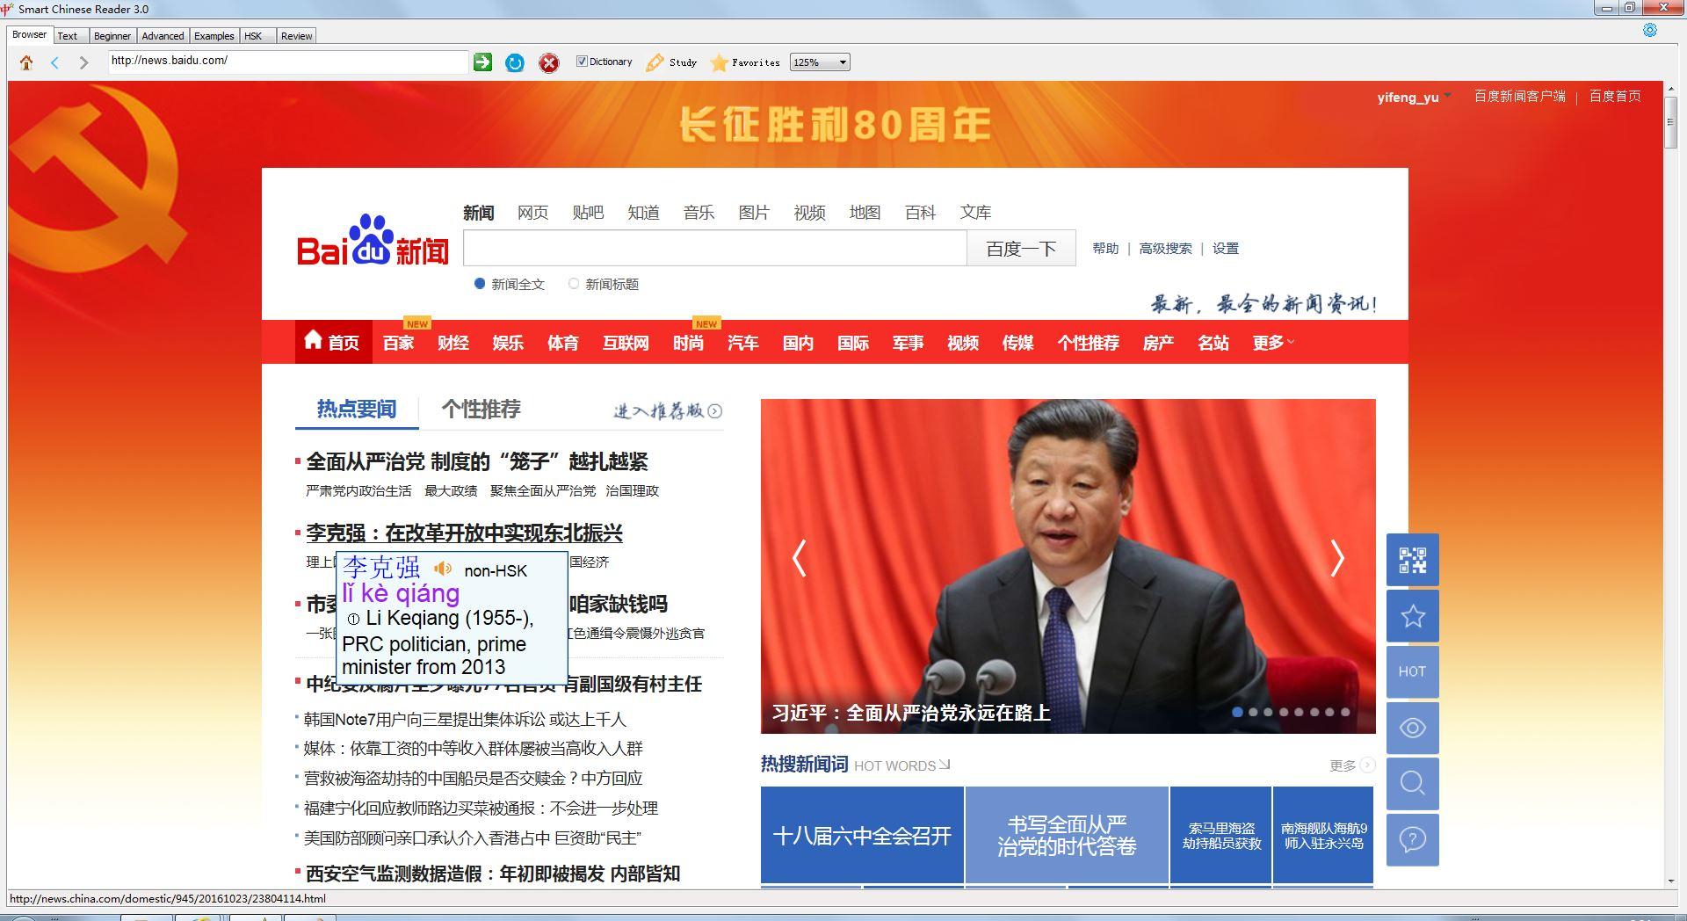Open the 百度首页 link
Screen dimensions: 1687x921
(1615, 97)
